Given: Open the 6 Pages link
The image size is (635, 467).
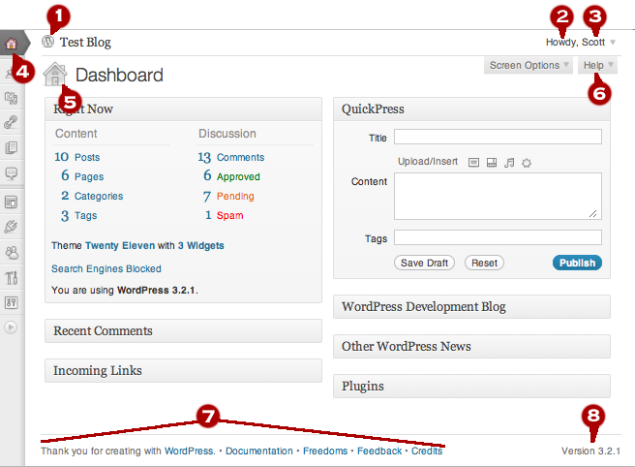Looking at the screenshot, I should pos(82,176).
